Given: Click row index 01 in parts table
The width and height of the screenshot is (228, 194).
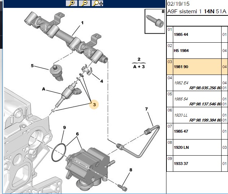Looking at the screenshot, I should pyautogui.click(x=170, y=29).
